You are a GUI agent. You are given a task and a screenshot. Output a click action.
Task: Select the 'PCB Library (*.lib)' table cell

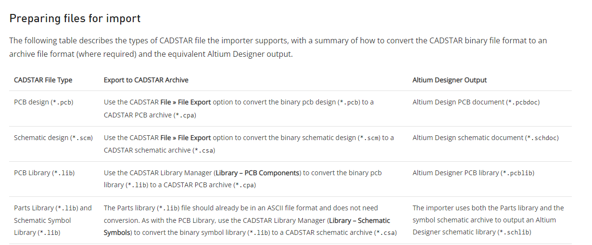[x=44, y=173]
